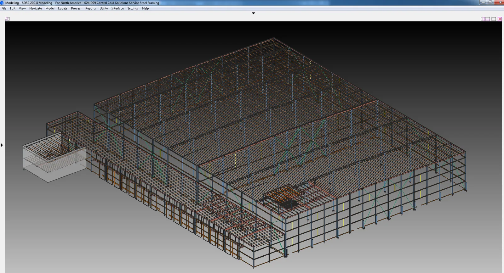Expand the collapsed top toolbar arrow

pos(253,13)
